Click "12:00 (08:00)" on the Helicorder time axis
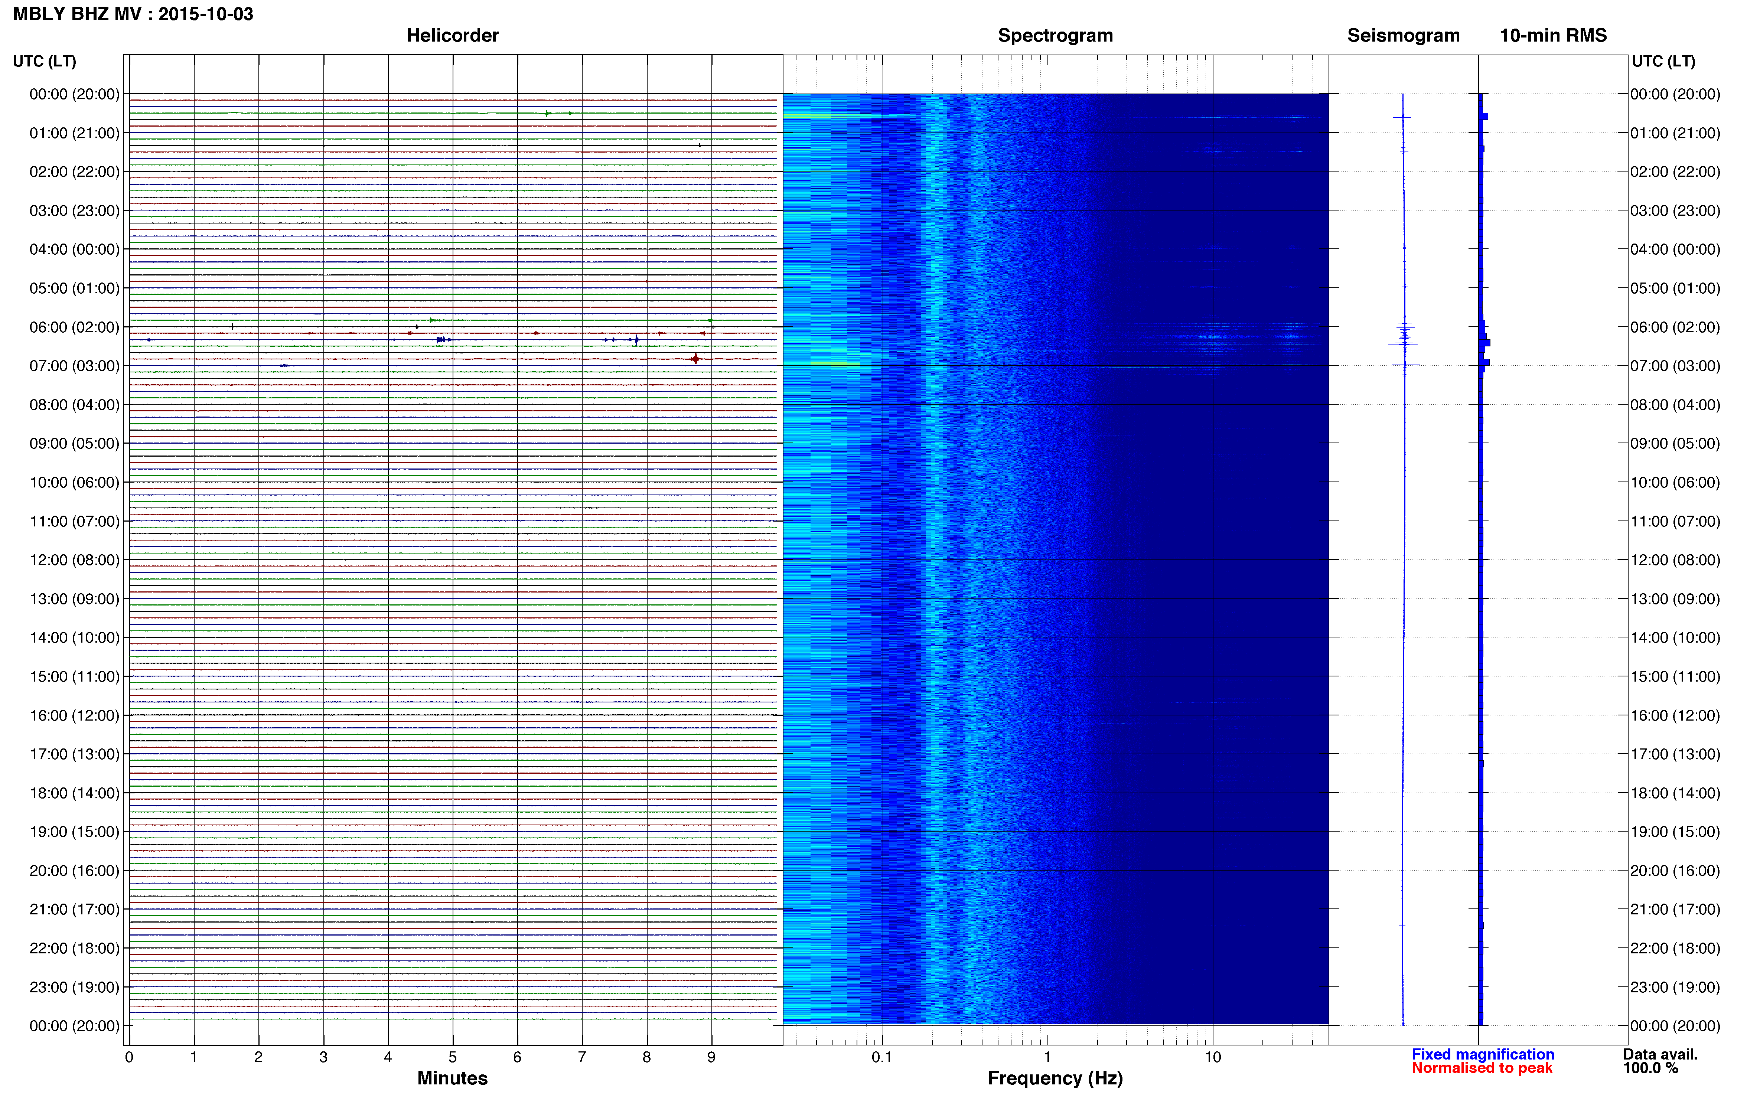 [74, 560]
